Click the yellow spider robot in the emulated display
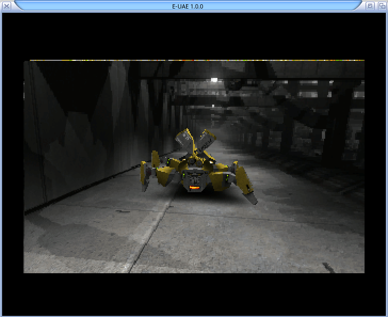 199,167
